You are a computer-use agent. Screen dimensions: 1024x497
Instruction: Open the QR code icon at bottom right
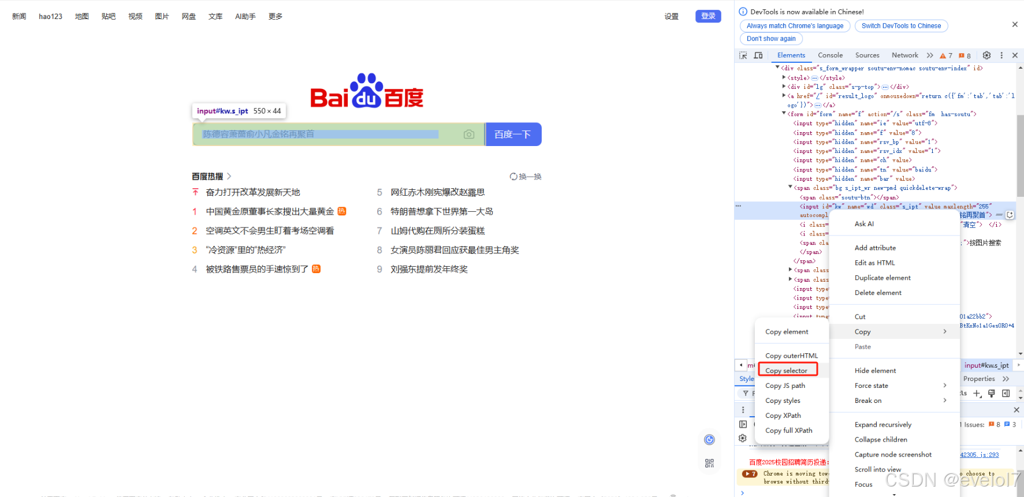(709, 463)
